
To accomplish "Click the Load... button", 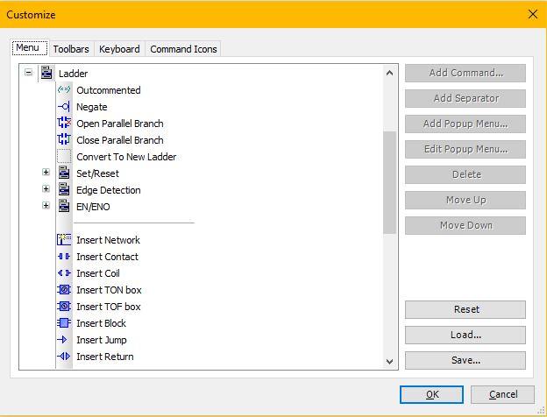I will [x=465, y=335].
